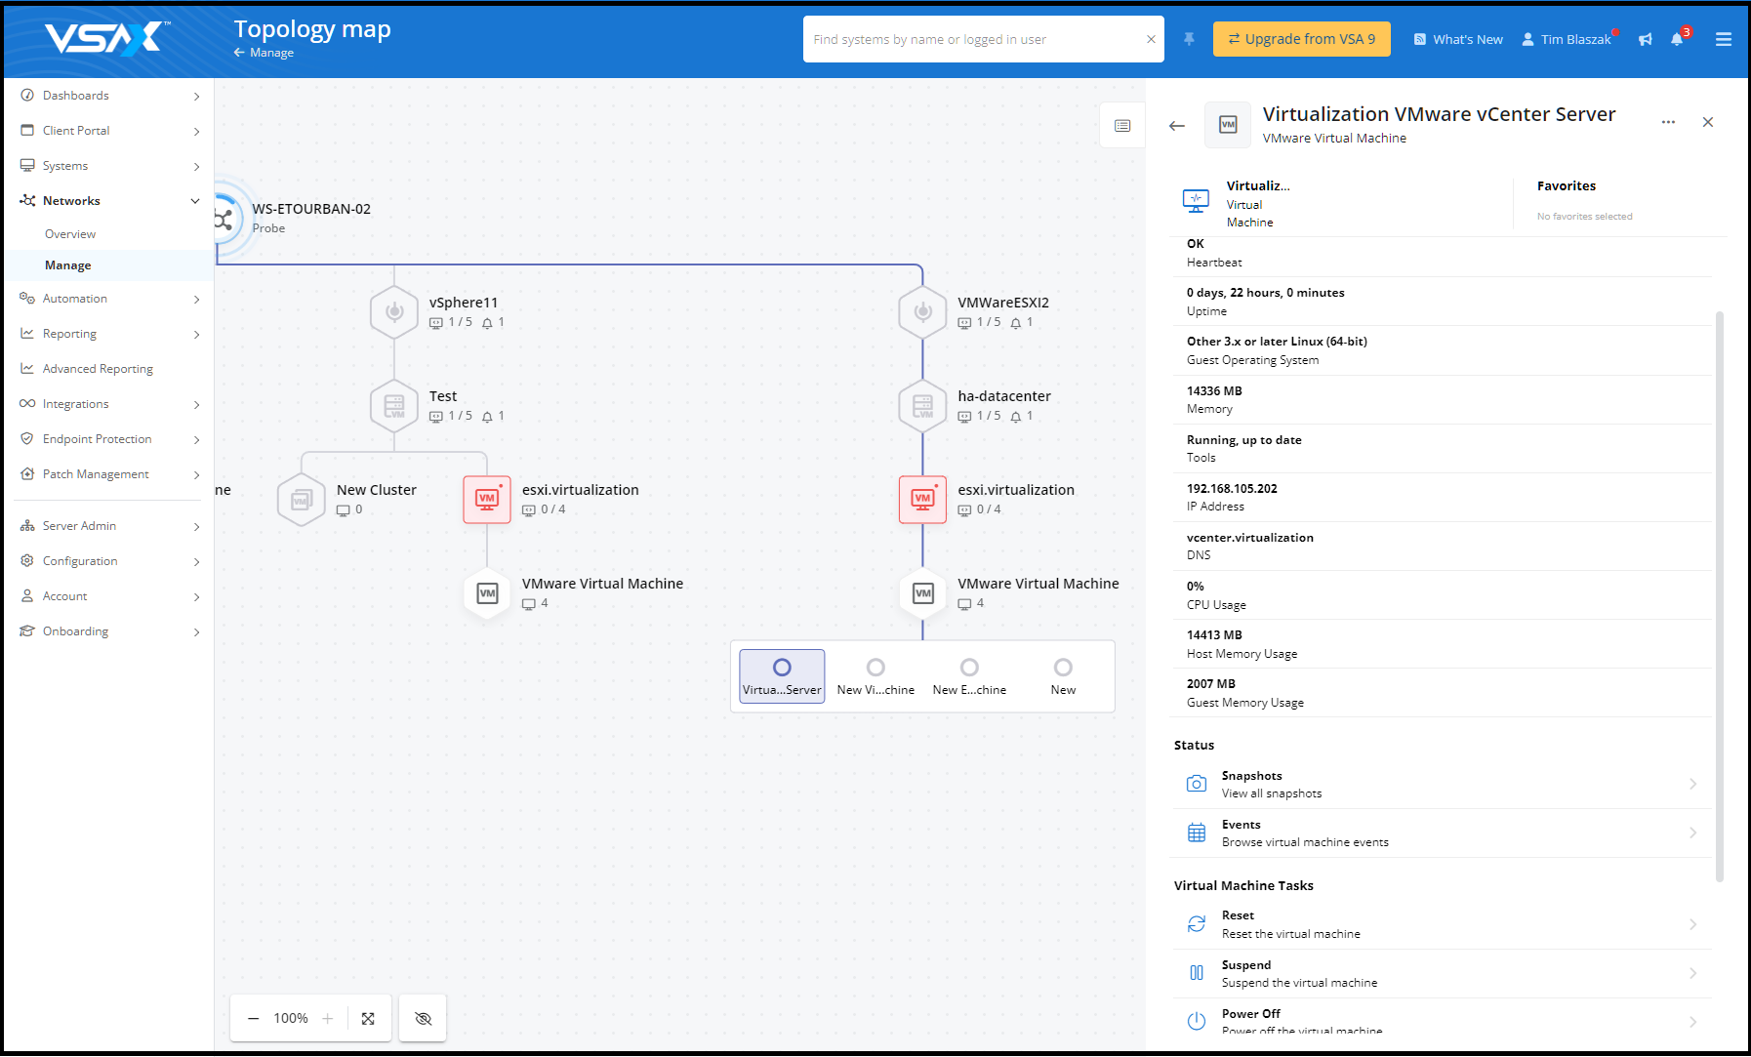The image size is (1751, 1057).
Task: Expand the Client Portal menu
Action: click(109, 131)
